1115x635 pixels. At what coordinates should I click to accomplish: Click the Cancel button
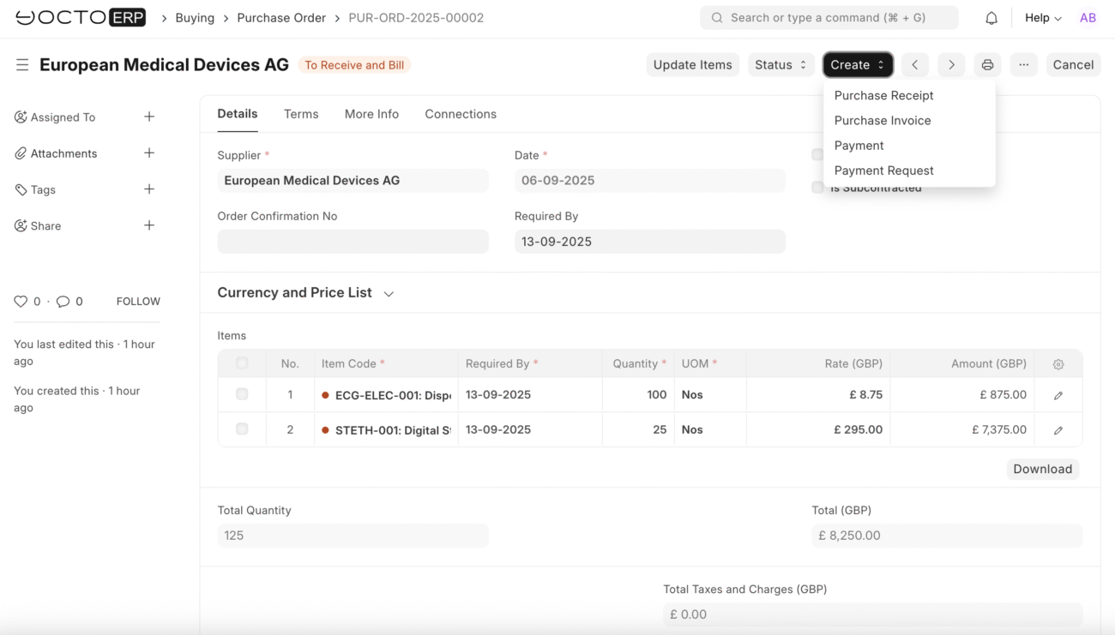click(1073, 65)
